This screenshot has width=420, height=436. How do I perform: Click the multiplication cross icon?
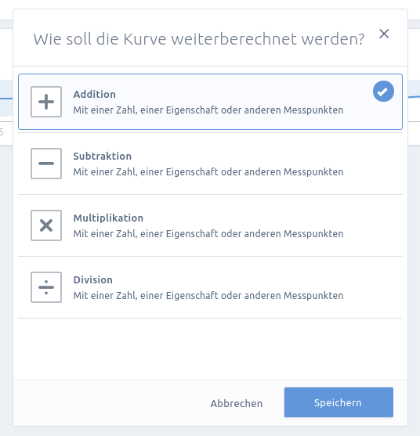46,225
